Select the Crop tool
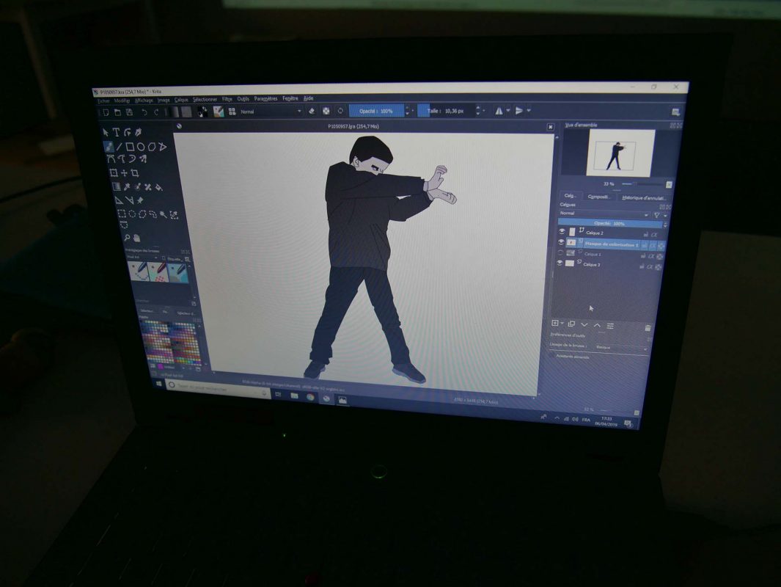This screenshot has width=781, height=587. pos(135,173)
